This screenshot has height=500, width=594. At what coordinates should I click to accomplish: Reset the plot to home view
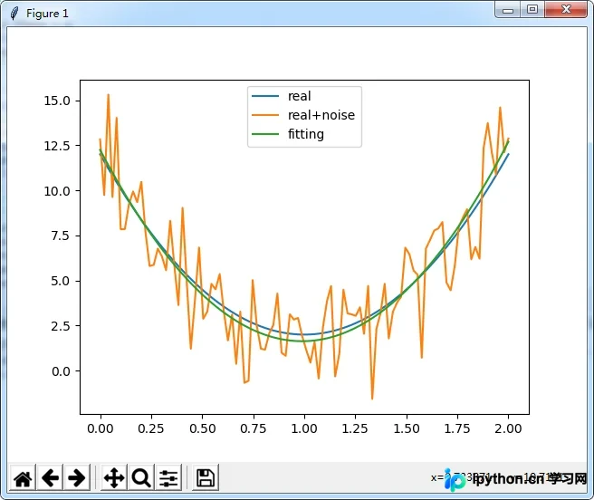click(x=23, y=478)
